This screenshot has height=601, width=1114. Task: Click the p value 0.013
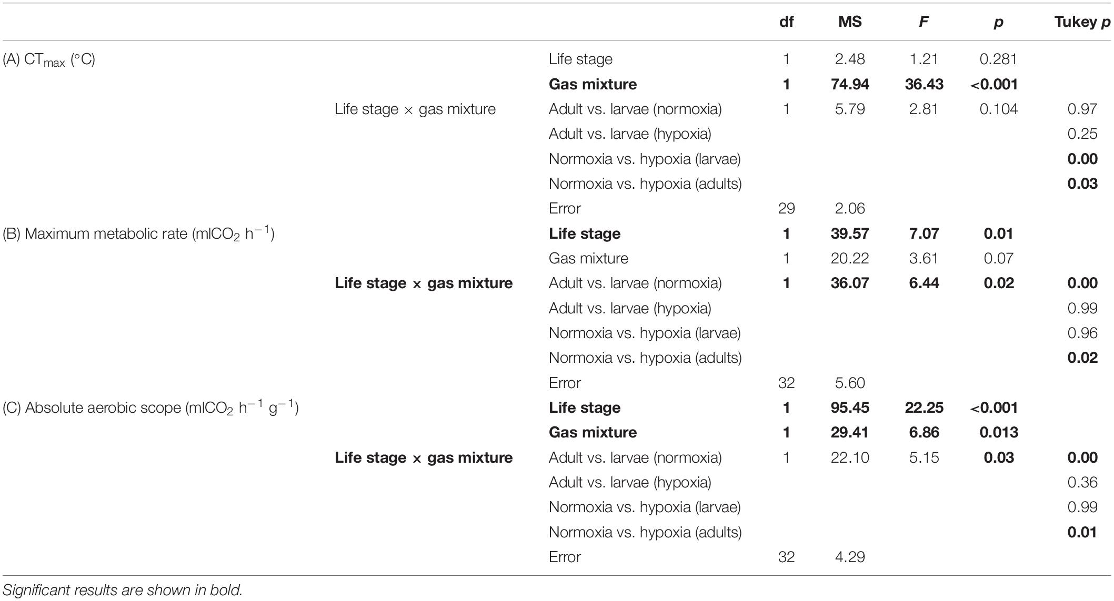point(998,432)
